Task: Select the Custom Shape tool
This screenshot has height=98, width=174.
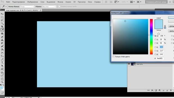Action: pyautogui.click(x=2, y=69)
